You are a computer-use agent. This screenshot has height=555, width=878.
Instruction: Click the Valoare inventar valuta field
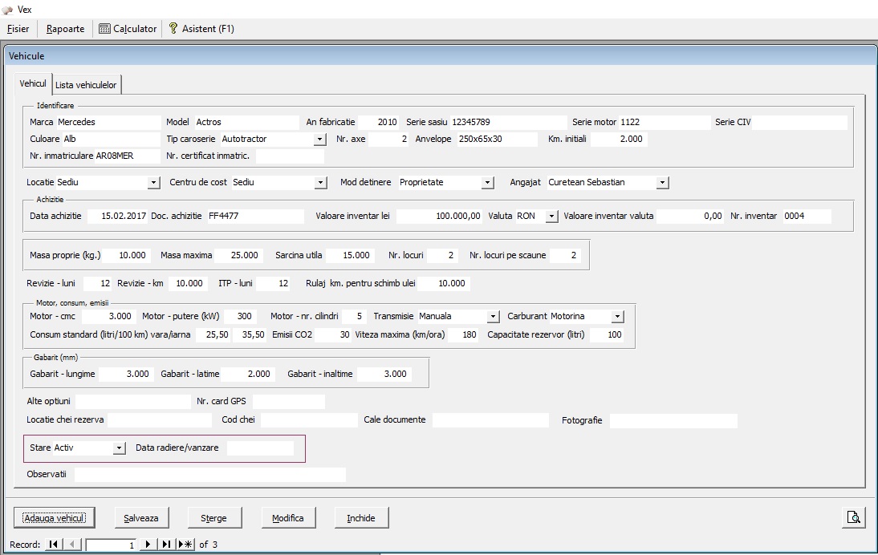click(690, 216)
